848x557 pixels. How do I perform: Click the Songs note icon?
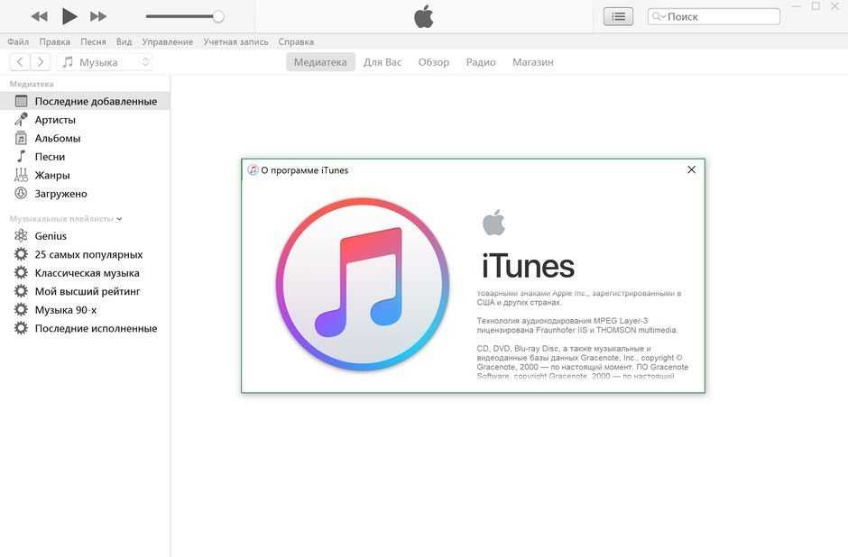[x=21, y=157]
